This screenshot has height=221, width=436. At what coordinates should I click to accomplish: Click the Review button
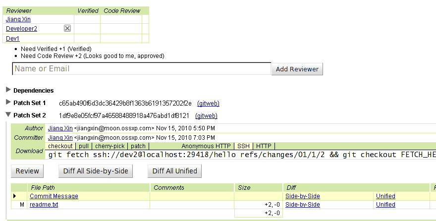coord(27,171)
